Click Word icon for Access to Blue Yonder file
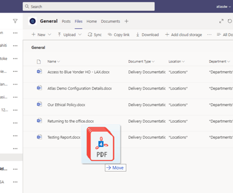The height and width of the screenshot is (193, 233). point(39,71)
